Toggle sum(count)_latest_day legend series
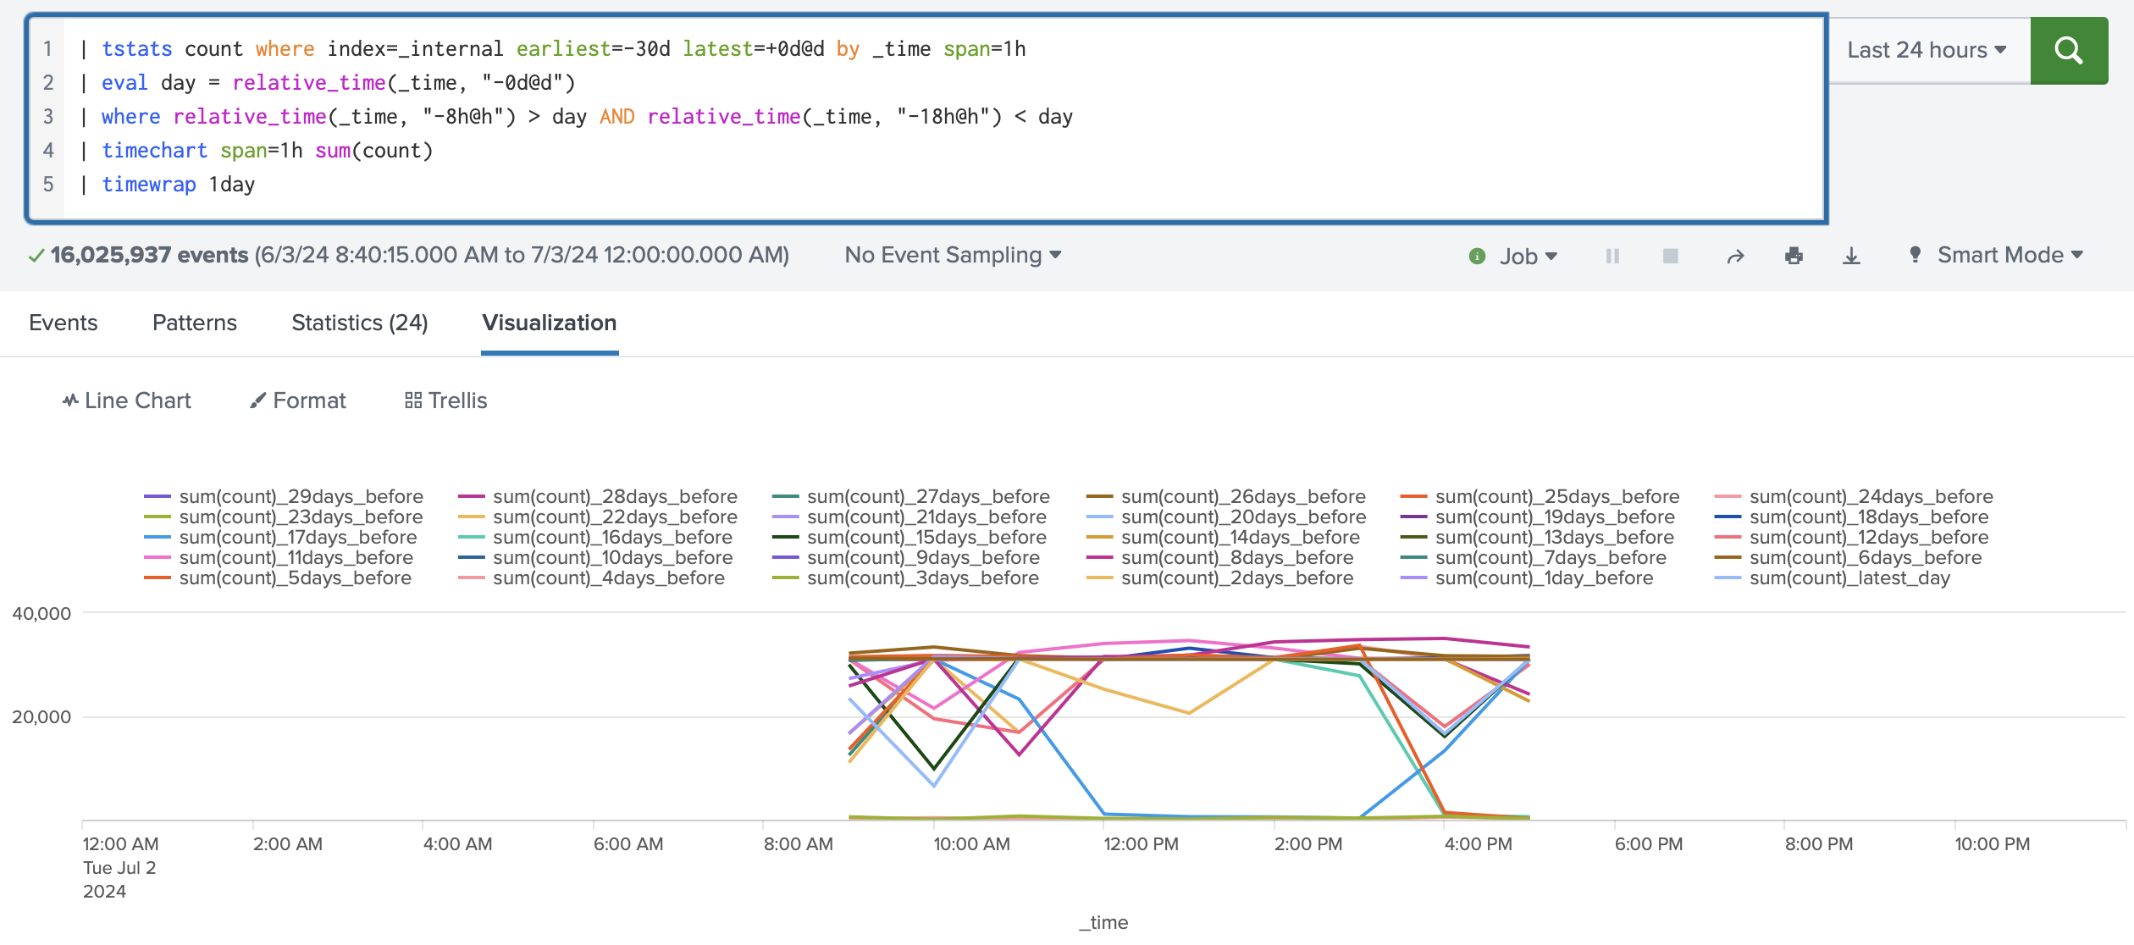The width and height of the screenshot is (2134, 945). pos(1849,578)
